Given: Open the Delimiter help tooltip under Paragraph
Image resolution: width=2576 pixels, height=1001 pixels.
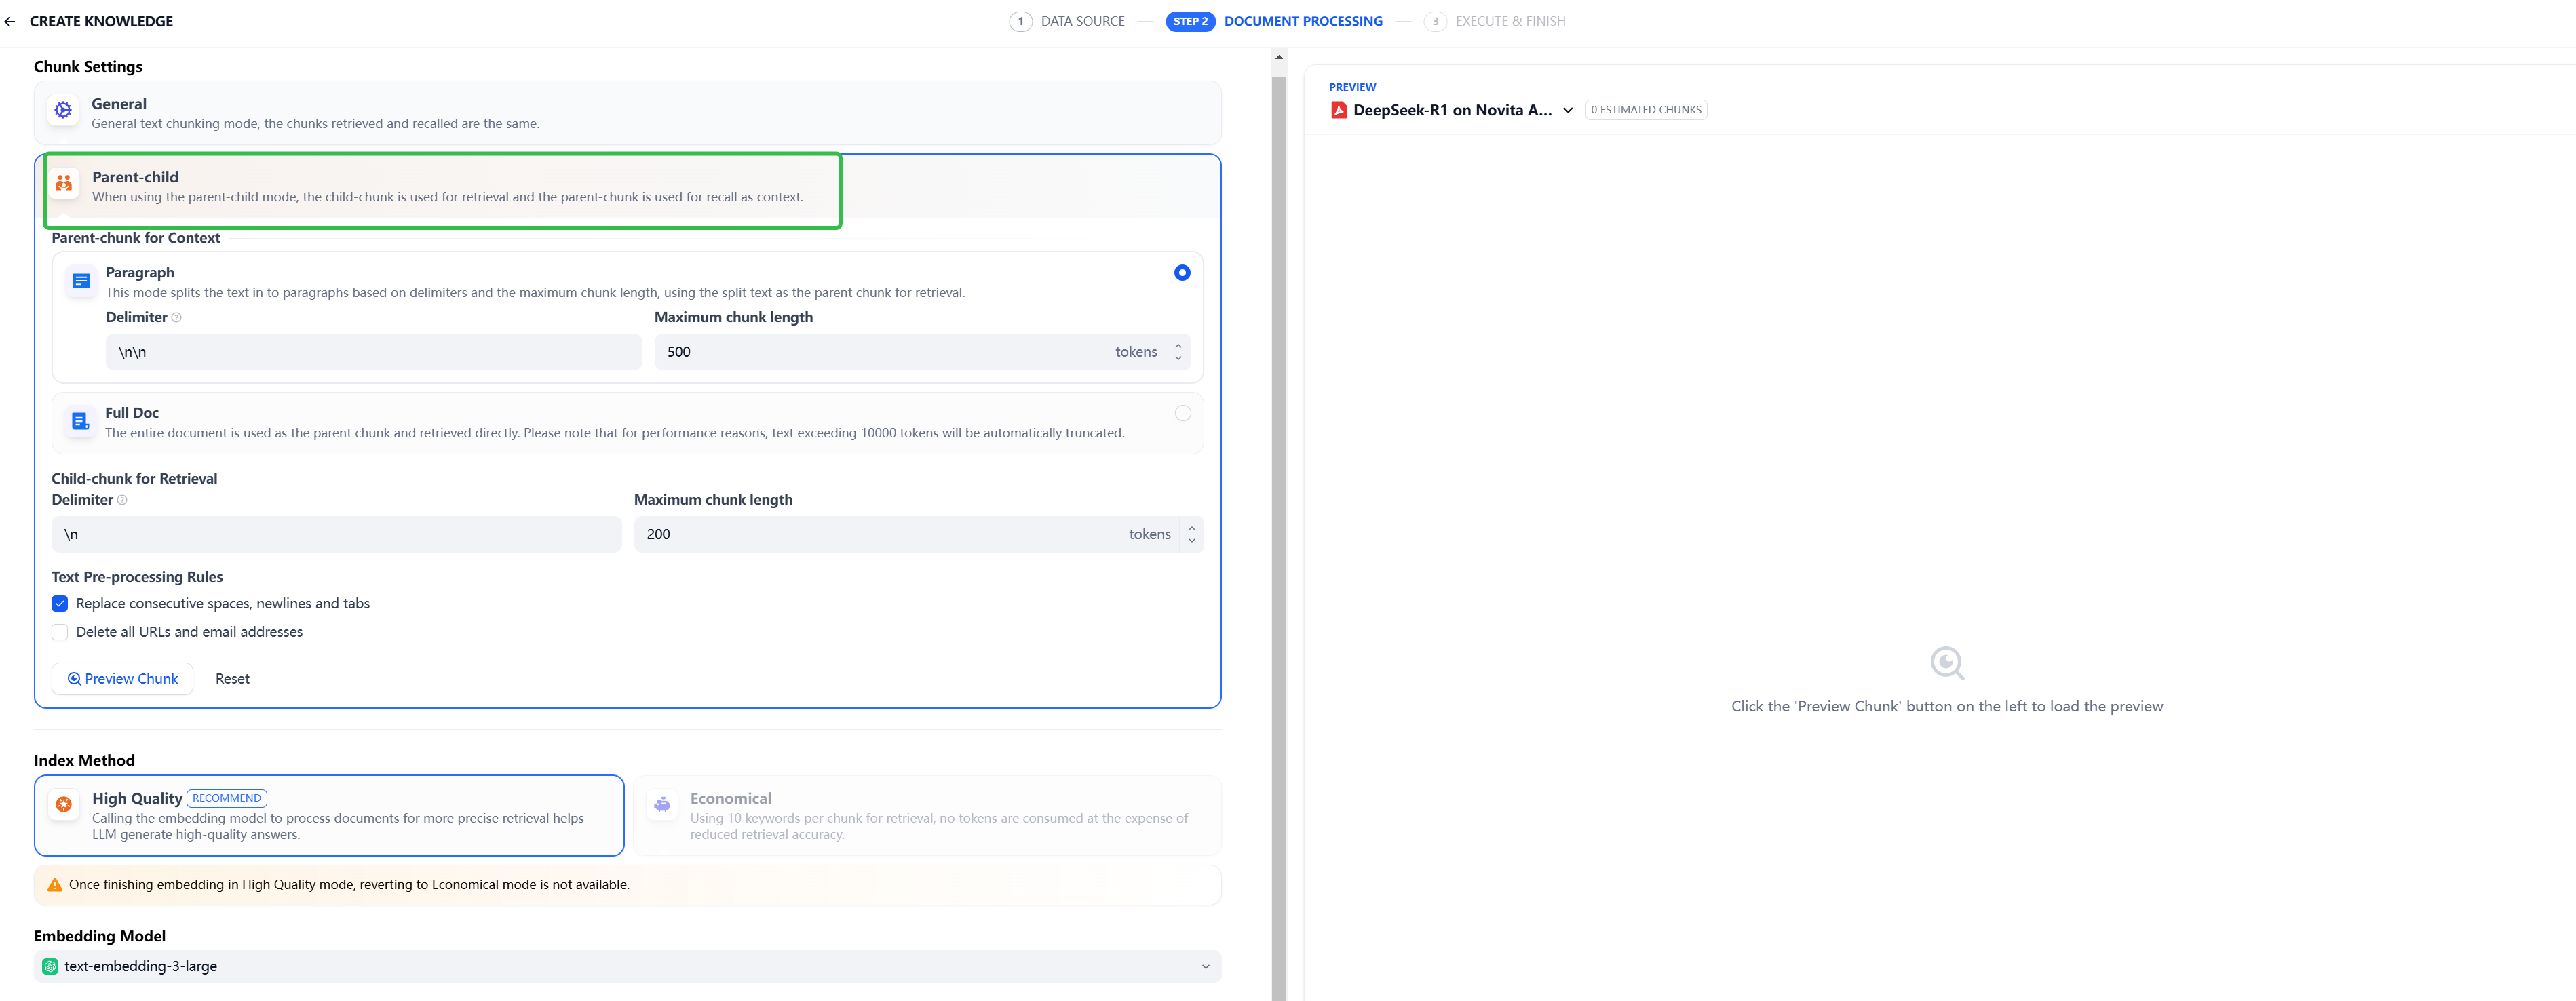Looking at the screenshot, I should [177, 318].
